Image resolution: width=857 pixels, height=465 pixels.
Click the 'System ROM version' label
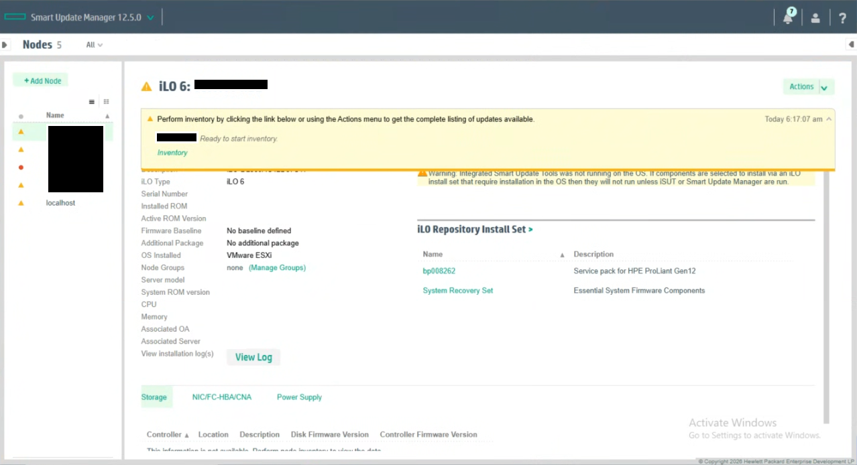pyautogui.click(x=175, y=292)
